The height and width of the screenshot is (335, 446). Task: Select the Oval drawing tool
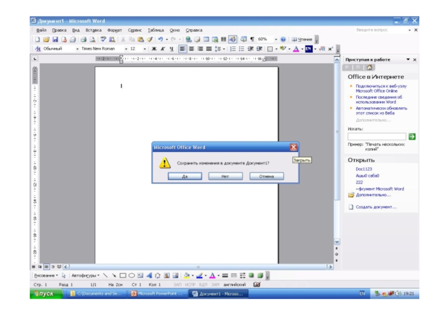(x=132, y=275)
